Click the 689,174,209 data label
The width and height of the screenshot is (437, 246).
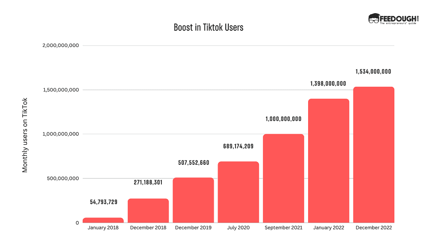(238, 146)
